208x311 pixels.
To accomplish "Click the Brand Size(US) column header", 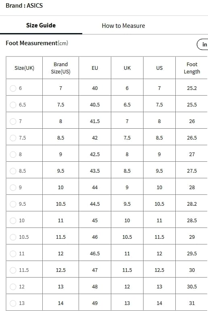I will (61, 68).
